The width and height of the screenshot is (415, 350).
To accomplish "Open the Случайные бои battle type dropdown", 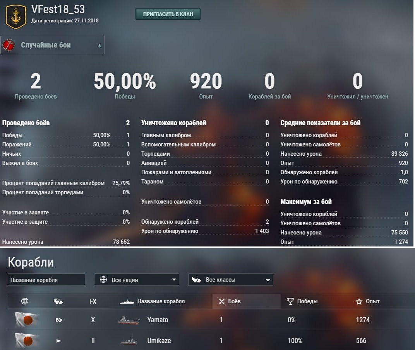I will pos(53,45).
